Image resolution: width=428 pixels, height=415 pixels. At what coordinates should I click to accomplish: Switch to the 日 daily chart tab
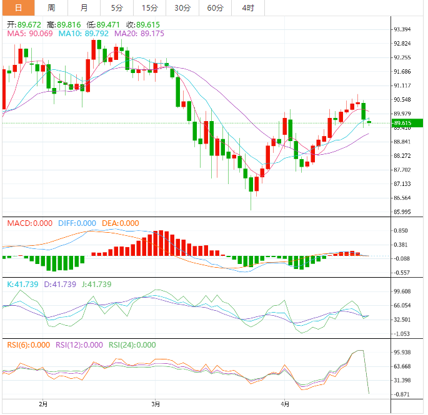[x=17, y=8]
